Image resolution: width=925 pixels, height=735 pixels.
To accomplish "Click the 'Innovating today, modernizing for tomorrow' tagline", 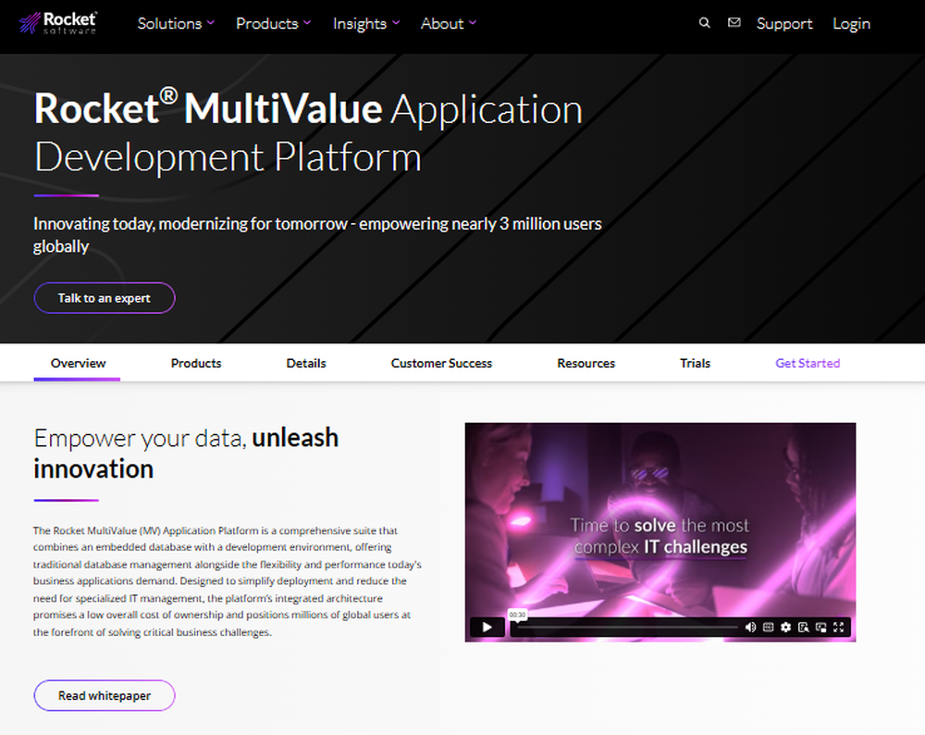I will pyautogui.click(x=317, y=235).
